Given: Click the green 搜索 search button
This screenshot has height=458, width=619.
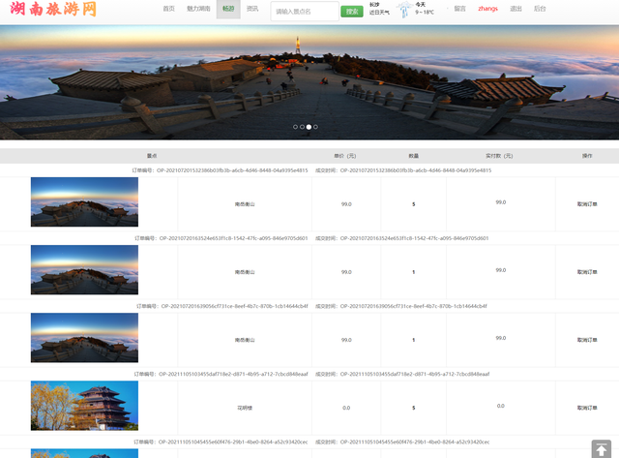Looking at the screenshot, I should tap(352, 12).
